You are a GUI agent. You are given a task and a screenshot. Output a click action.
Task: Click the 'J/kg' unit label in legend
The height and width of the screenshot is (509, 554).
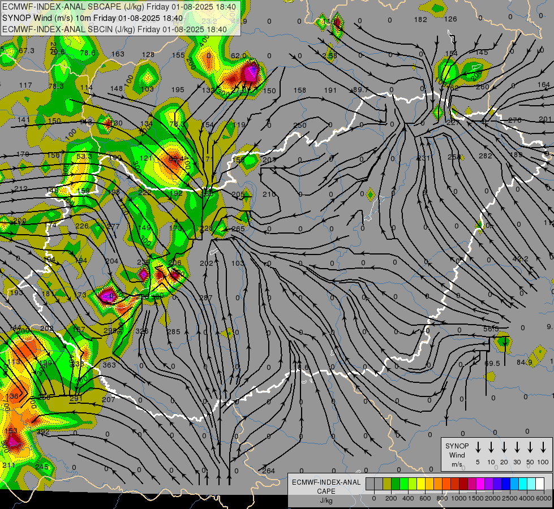(326, 501)
